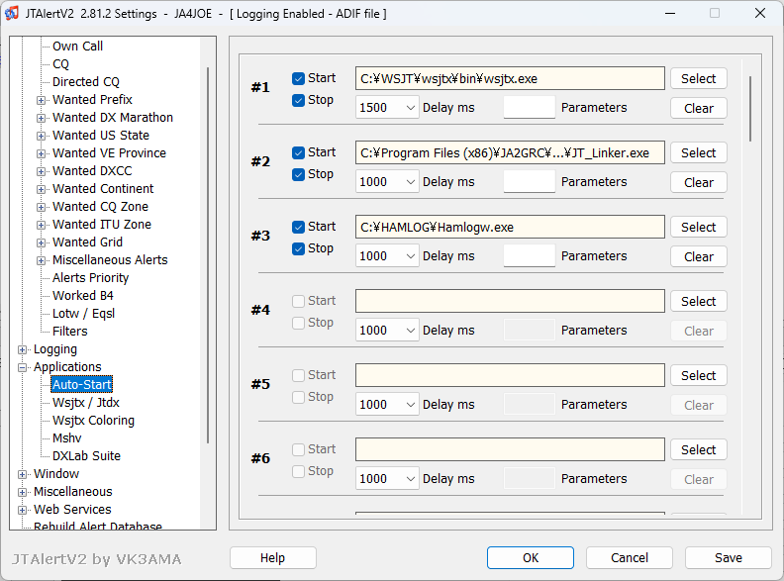Select Wsjtx Coloring in the settings tree
Screen dimensions: 784x581
point(93,421)
